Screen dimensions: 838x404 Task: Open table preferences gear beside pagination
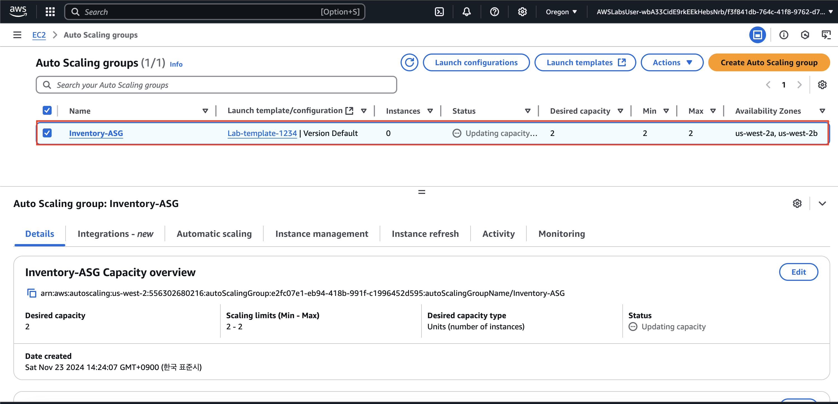822,85
